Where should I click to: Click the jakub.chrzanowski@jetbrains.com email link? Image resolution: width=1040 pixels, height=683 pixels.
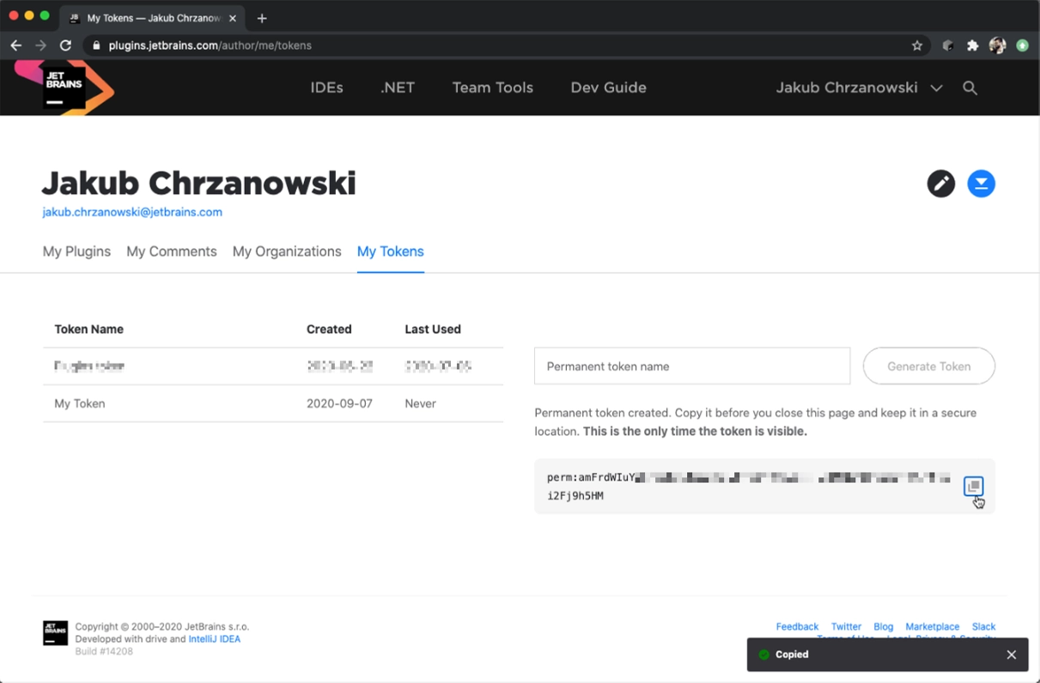point(132,212)
